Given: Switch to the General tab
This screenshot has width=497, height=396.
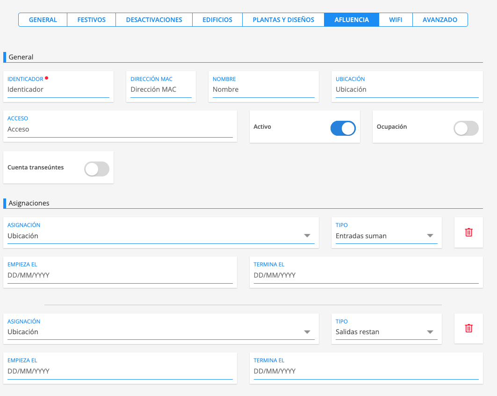Looking at the screenshot, I should pyautogui.click(x=43, y=20).
